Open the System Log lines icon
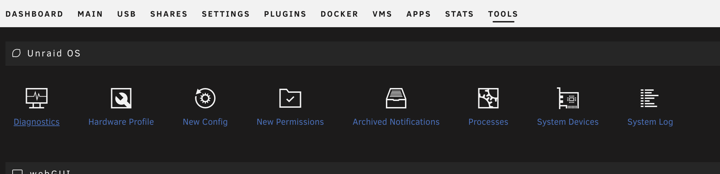Screen dimensions: 720x174 [x=649, y=98]
